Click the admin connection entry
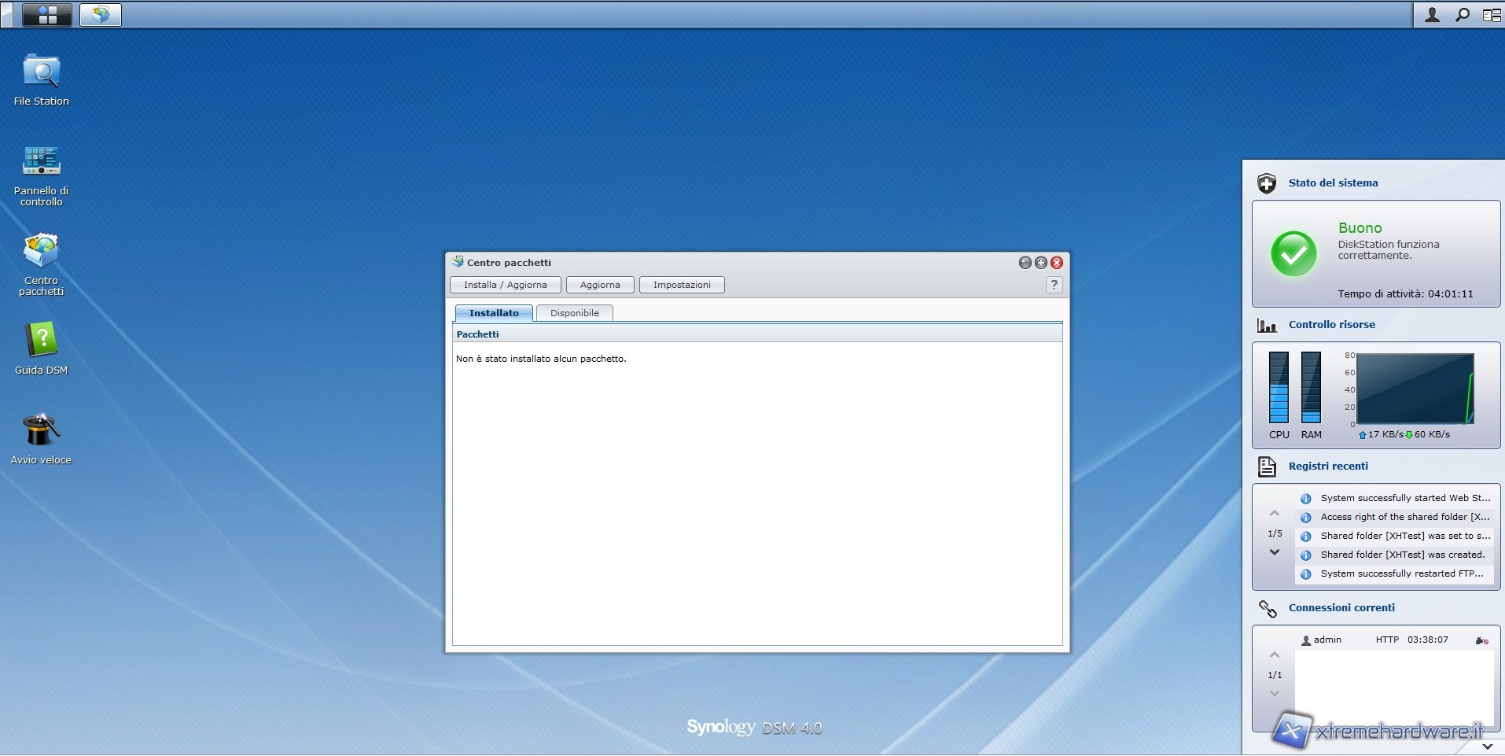 (x=1327, y=640)
